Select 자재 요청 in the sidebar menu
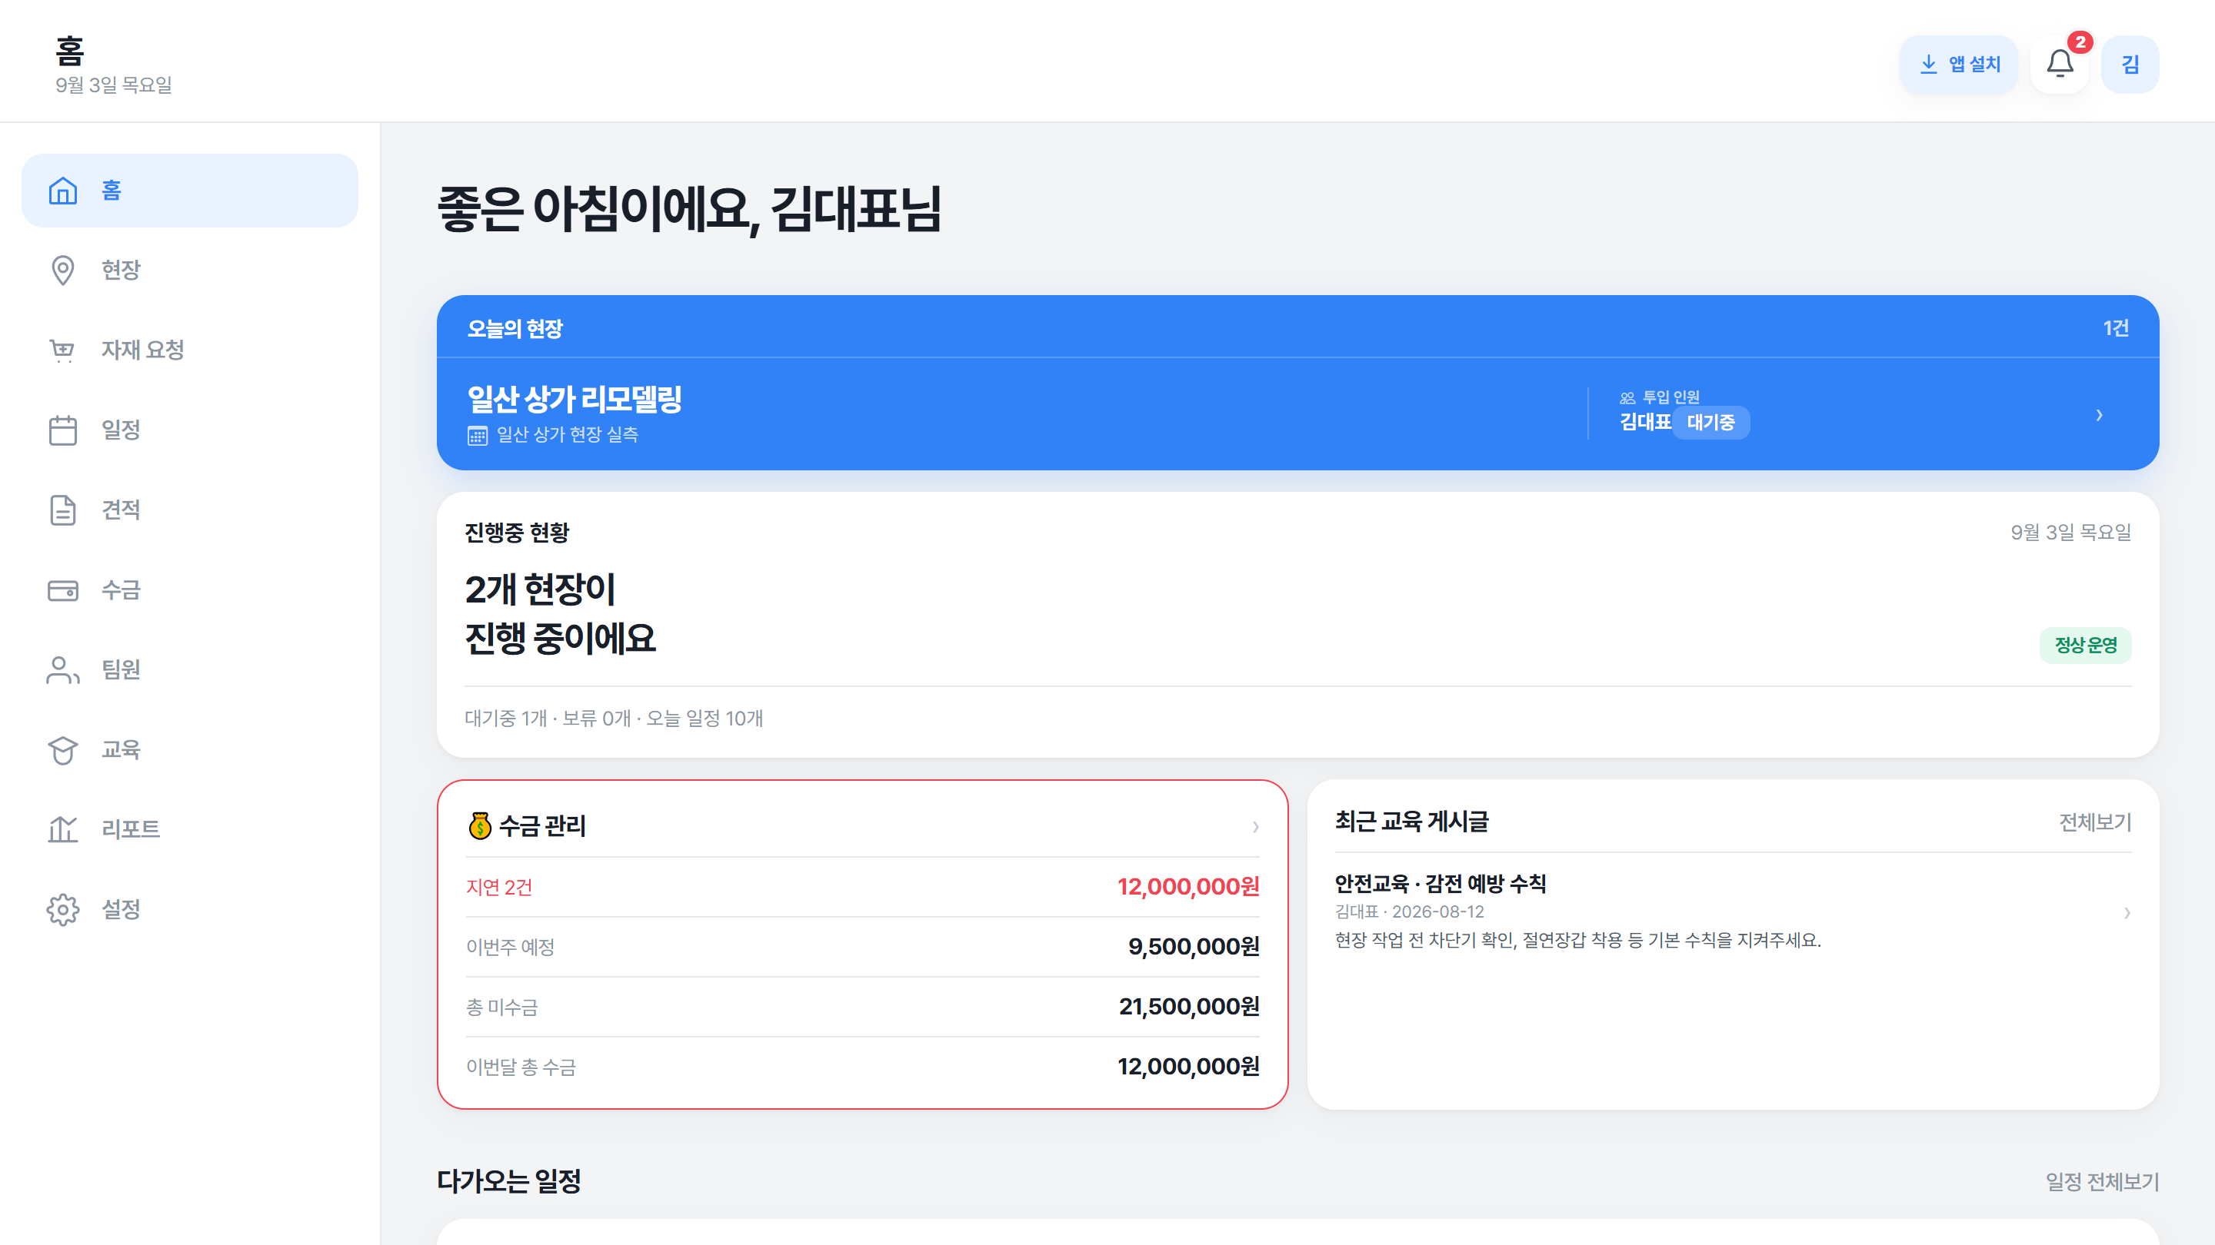The image size is (2215, 1245). [189, 350]
